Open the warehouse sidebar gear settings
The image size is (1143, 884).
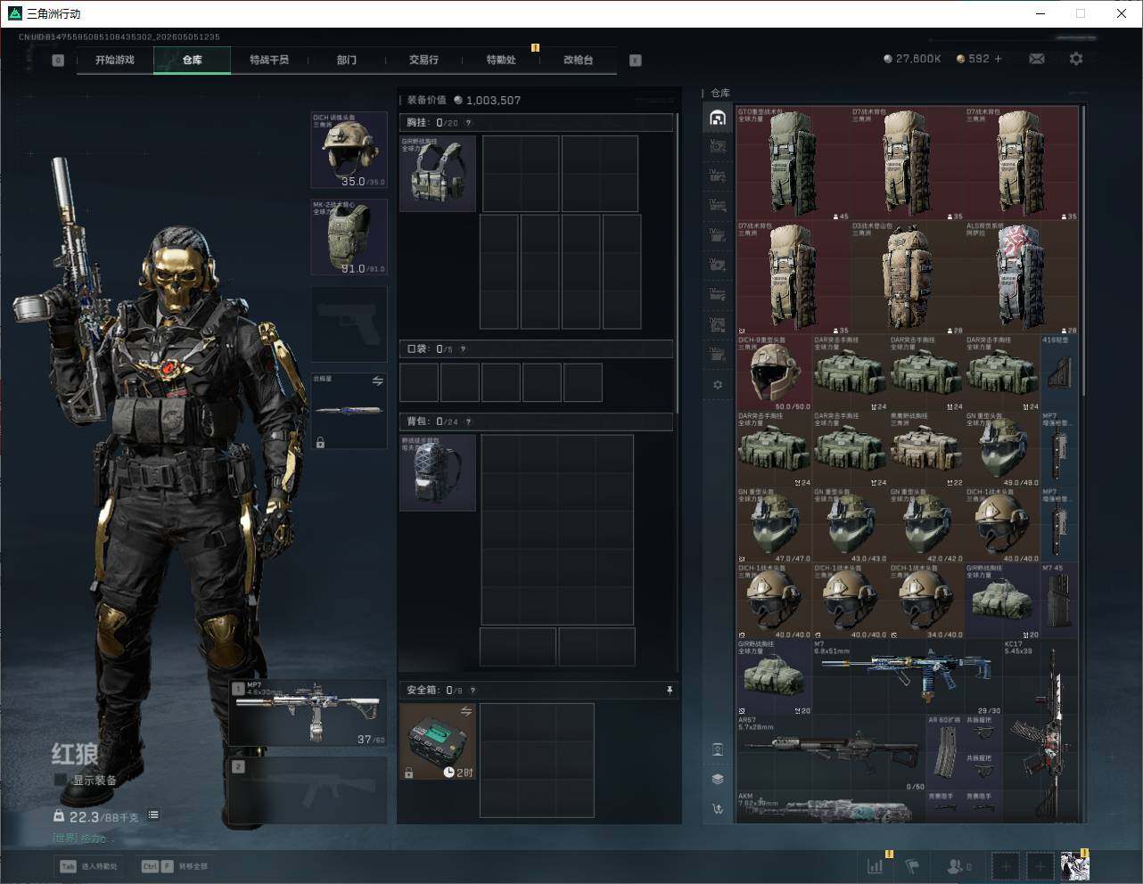(x=718, y=385)
